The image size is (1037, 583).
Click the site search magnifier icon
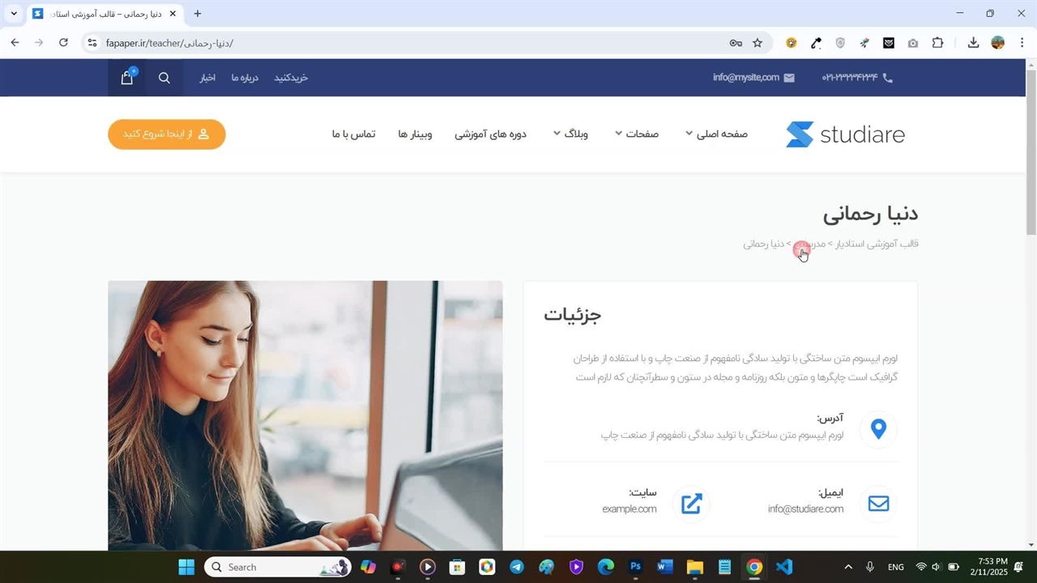click(164, 78)
